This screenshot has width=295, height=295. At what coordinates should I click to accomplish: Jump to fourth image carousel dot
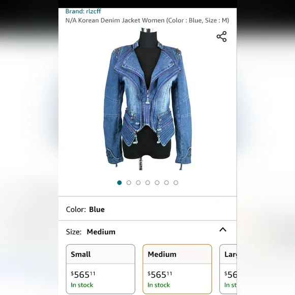point(147,183)
